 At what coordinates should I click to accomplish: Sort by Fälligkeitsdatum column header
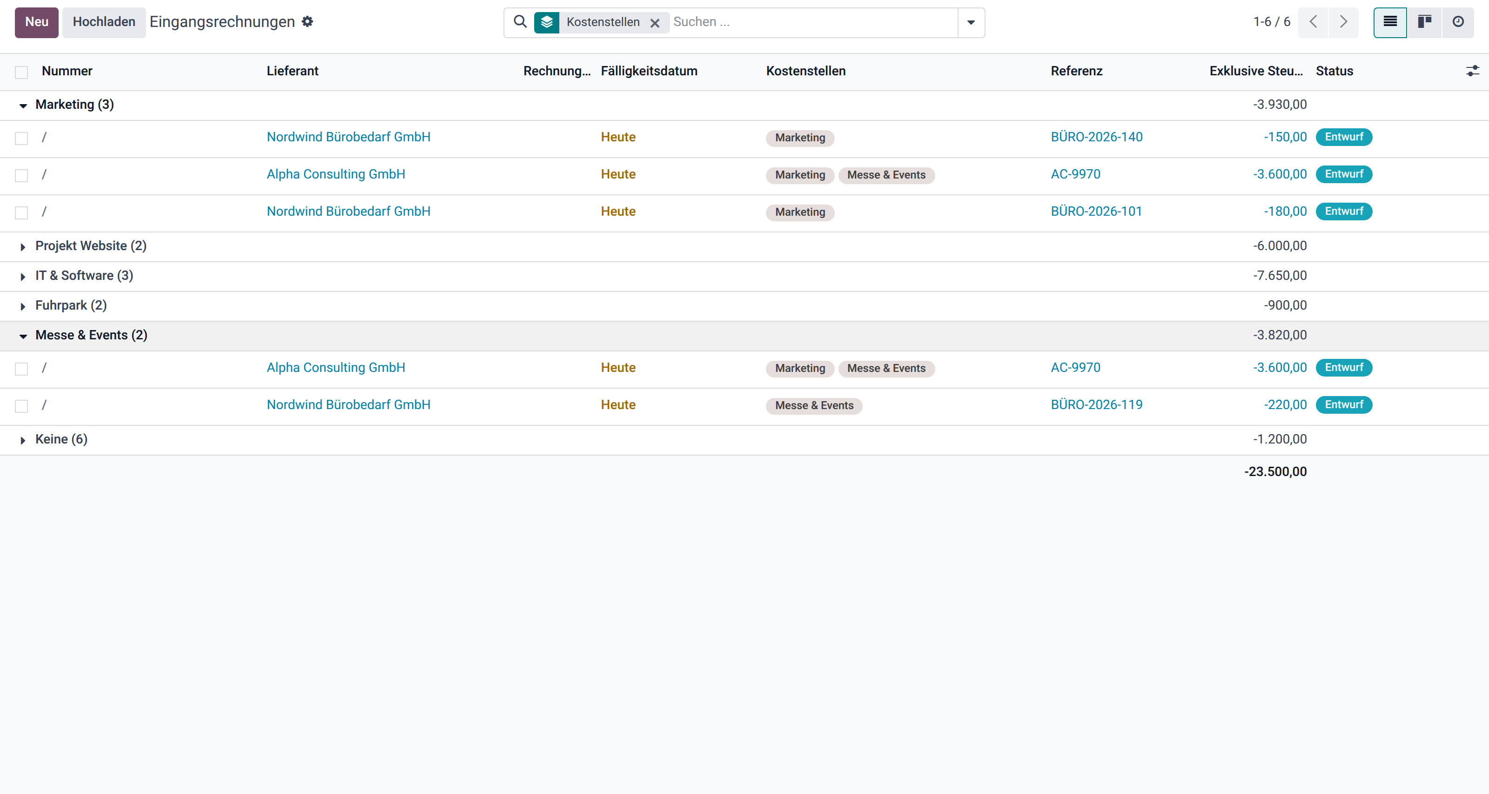(x=649, y=71)
